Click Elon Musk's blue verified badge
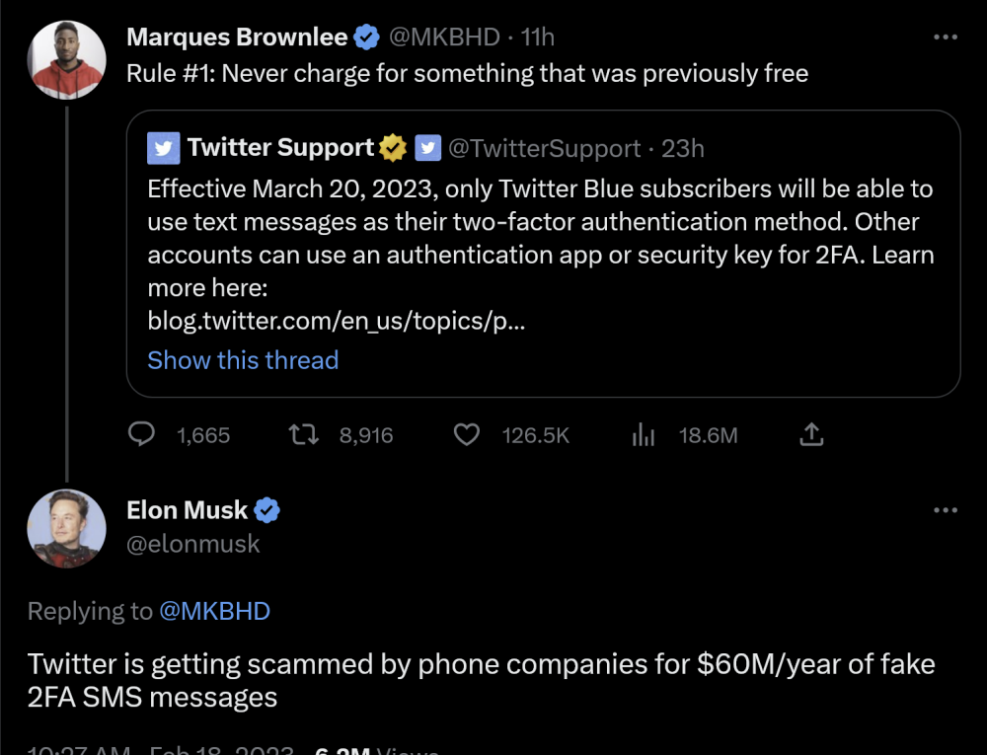Screen dimensions: 987x755 click(x=267, y=510)
